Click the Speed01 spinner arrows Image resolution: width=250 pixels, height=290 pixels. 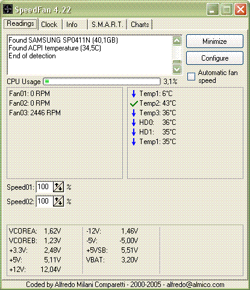tap(58, 187)
